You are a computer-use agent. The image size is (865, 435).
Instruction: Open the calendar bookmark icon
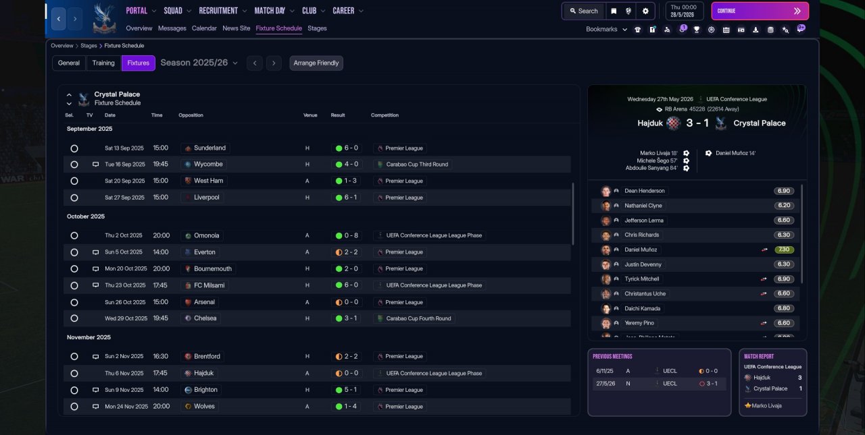click(726, 30)
